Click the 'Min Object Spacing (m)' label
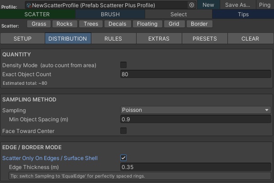The height and width of the screenshot is (183, 274). (38, 119)
